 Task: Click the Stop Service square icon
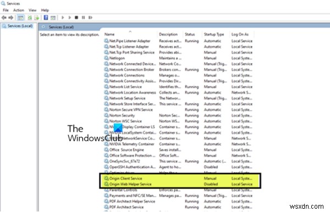(76, 18)
